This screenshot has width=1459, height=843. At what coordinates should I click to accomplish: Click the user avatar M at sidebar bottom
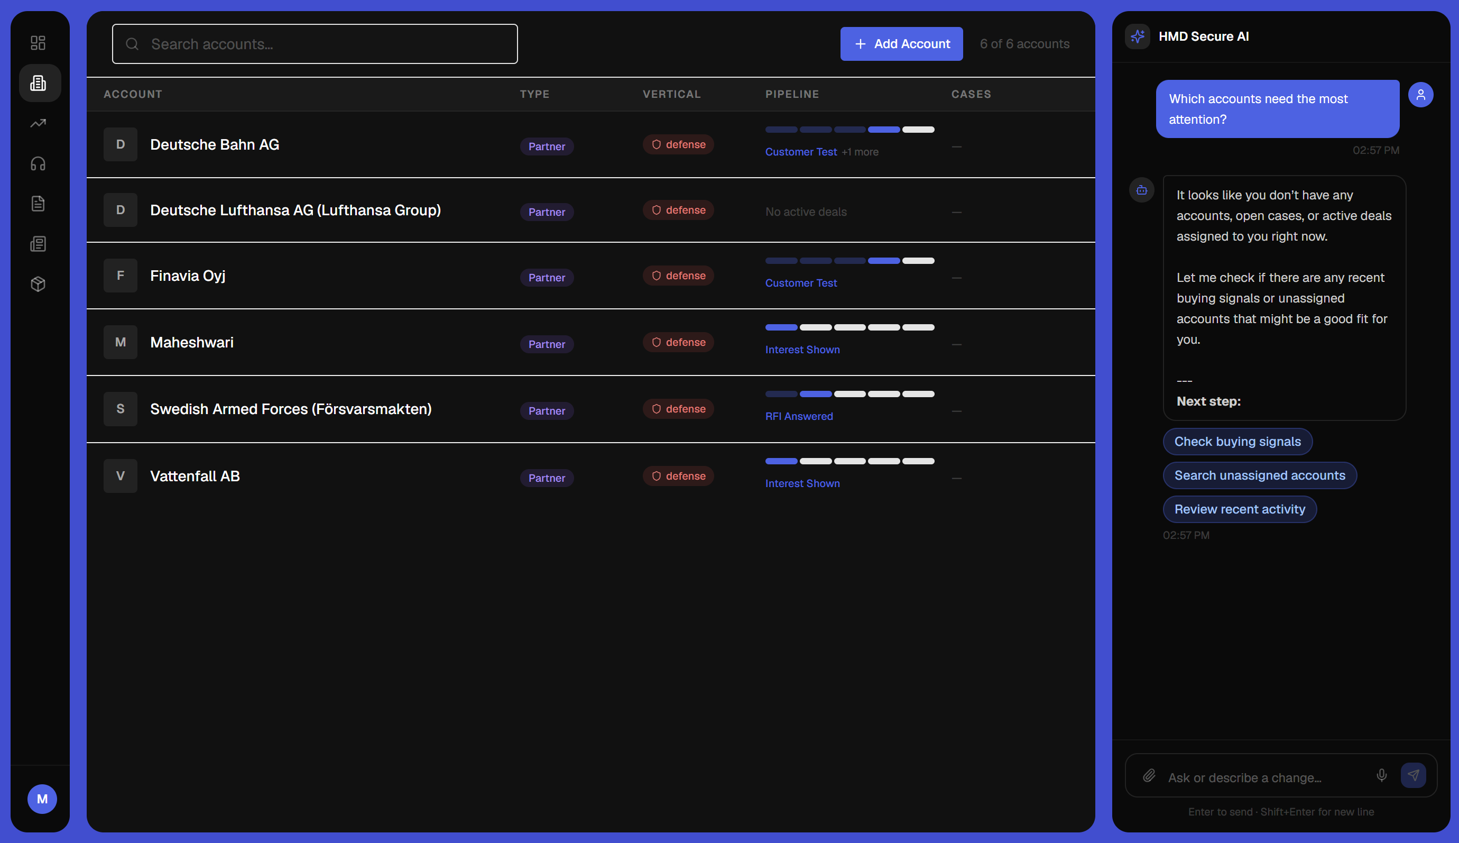click(42, 799)
